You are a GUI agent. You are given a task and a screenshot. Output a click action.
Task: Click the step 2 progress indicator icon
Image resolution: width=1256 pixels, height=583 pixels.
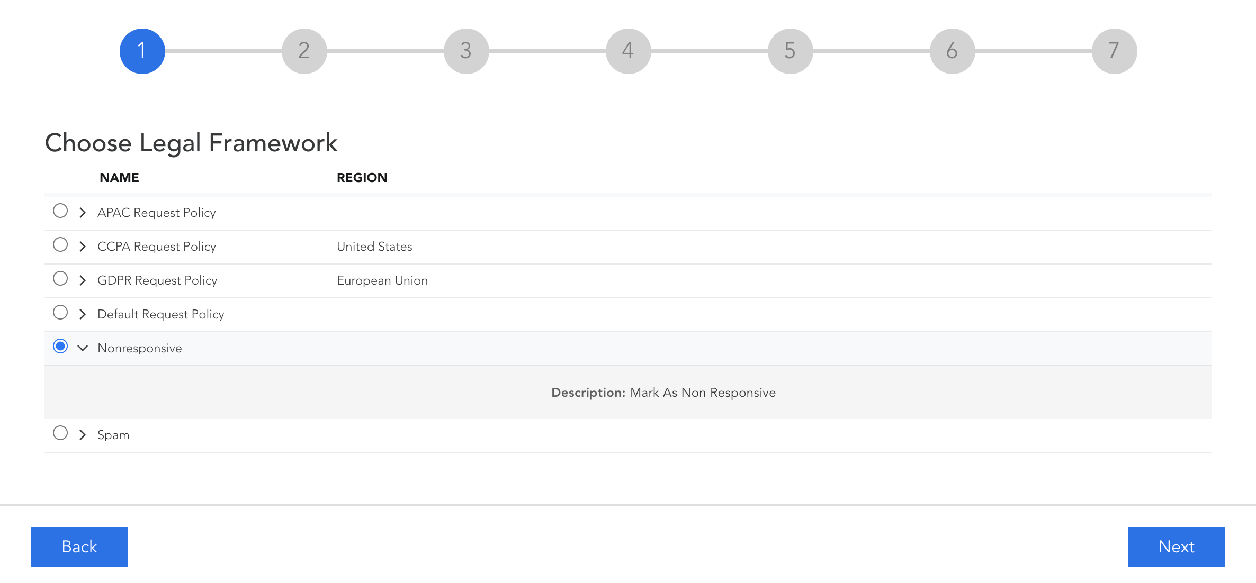click(x=303, y=51)
